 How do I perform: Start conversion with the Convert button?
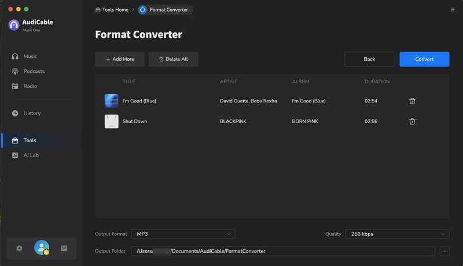coord(424,60)
